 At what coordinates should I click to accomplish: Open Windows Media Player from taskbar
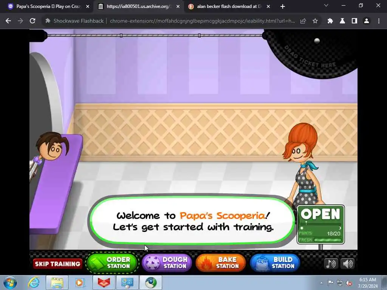click(x=80, y=282)
